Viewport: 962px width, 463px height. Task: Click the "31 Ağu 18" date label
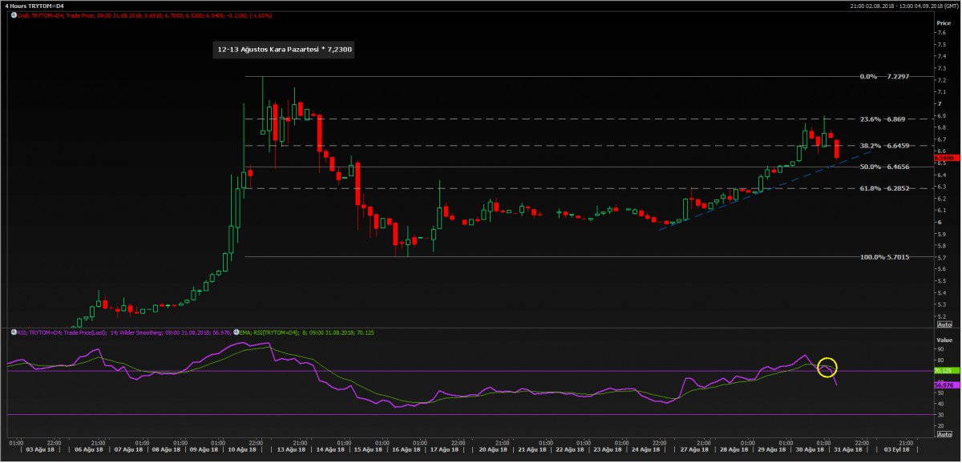(x=848, y=449)
